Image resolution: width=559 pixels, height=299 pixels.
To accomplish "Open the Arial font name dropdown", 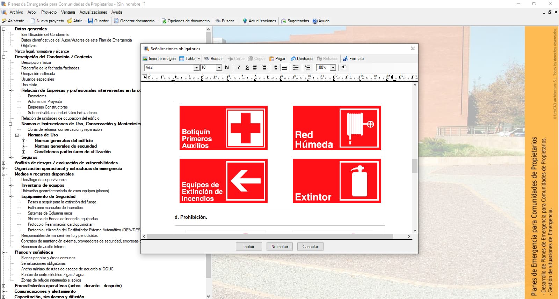I will [196, 68].
